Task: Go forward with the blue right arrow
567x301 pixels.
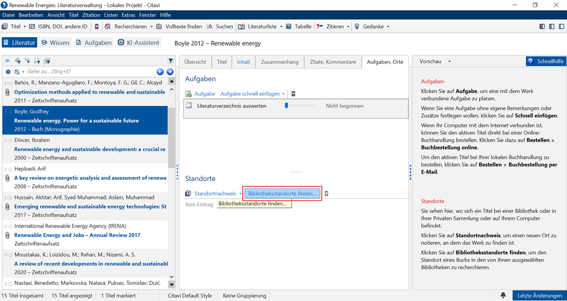Action: (x=170, y=72)
